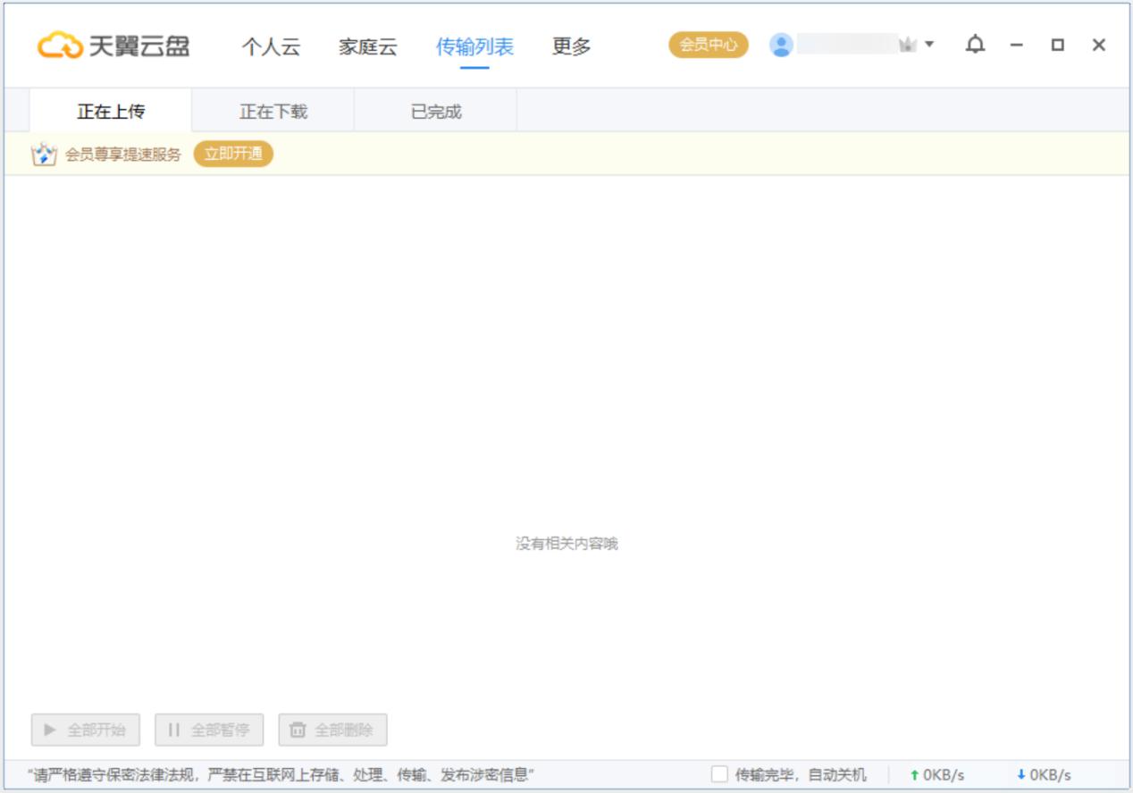Expand the account dropdown arrow
The height and width of the screenshot is (793, 1133).
point(929,45)
